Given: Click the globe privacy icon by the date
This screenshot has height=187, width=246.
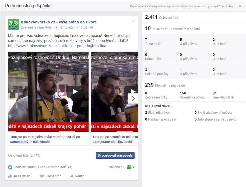Looking at the screenshot, I should [x=92, y=27].
